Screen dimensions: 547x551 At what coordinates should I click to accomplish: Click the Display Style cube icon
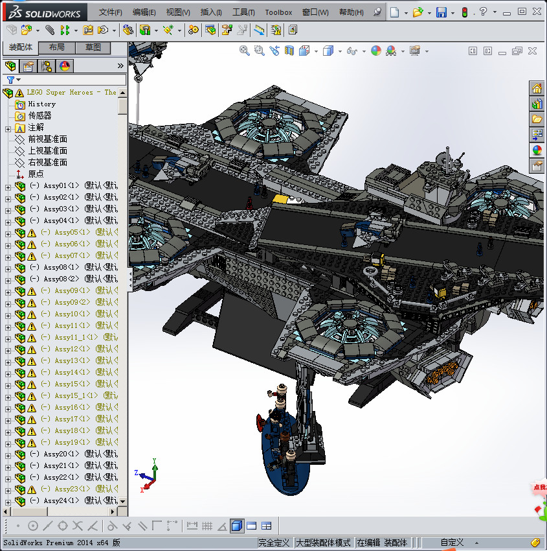pyautogui.click(x=328, y=51)
